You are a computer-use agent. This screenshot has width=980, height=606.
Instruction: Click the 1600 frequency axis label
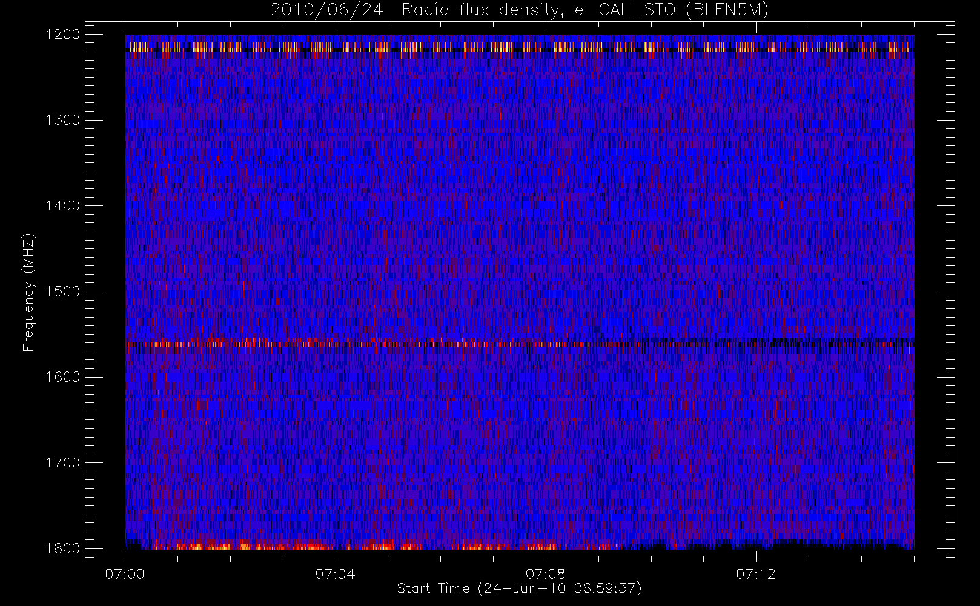pos(63,377)
